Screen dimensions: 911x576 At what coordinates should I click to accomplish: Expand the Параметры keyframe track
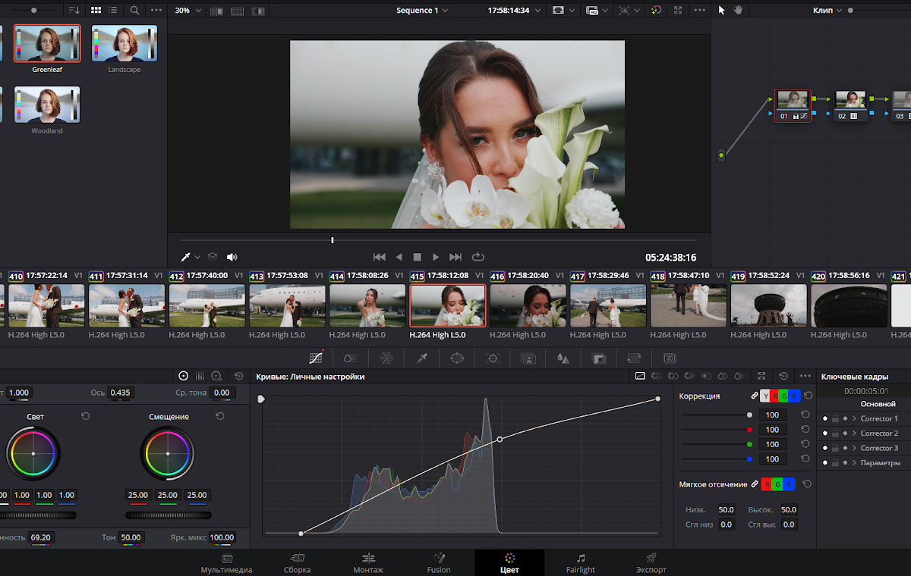pos(853,462)
